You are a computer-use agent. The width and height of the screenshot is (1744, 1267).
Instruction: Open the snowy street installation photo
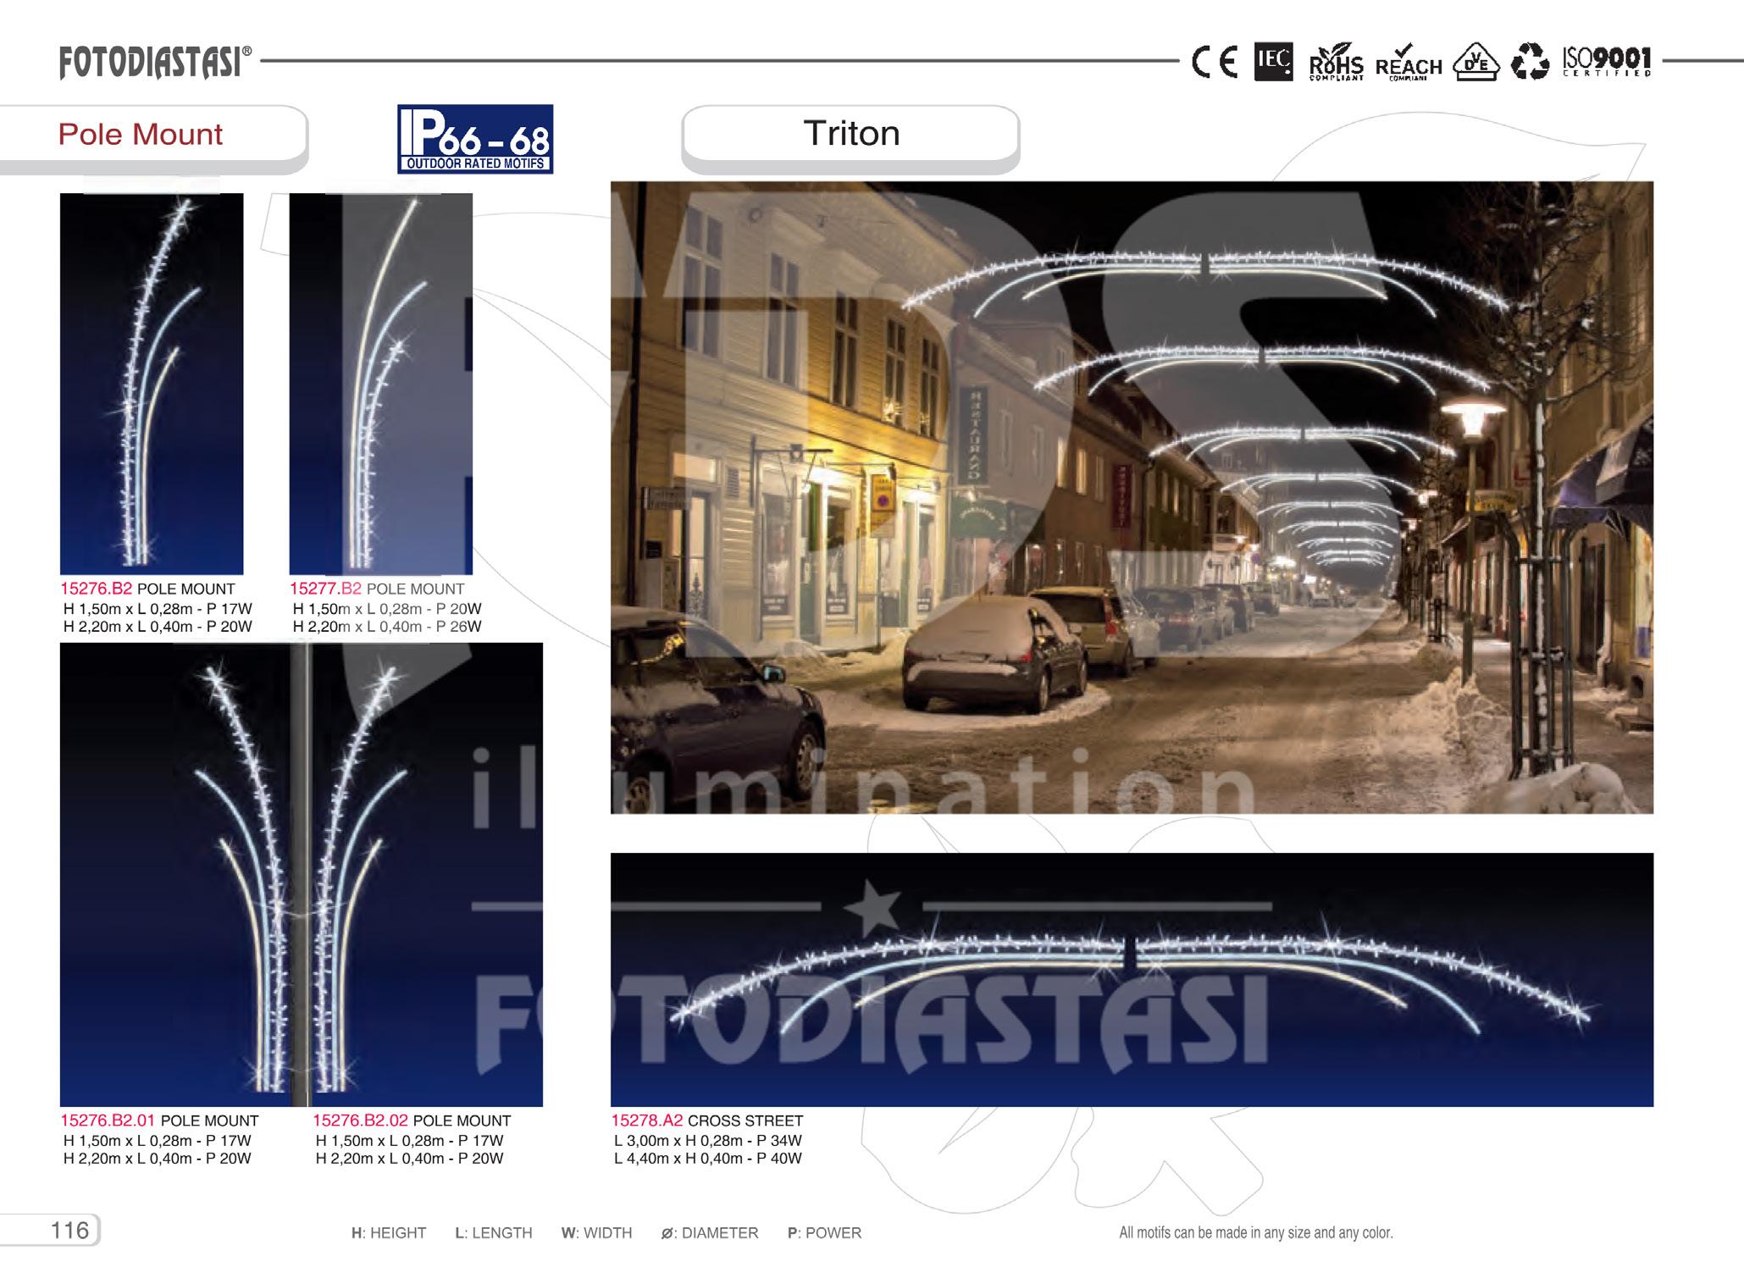coord(1132,497)
